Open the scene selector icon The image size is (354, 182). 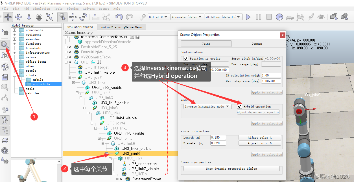(x=344, y=17)
